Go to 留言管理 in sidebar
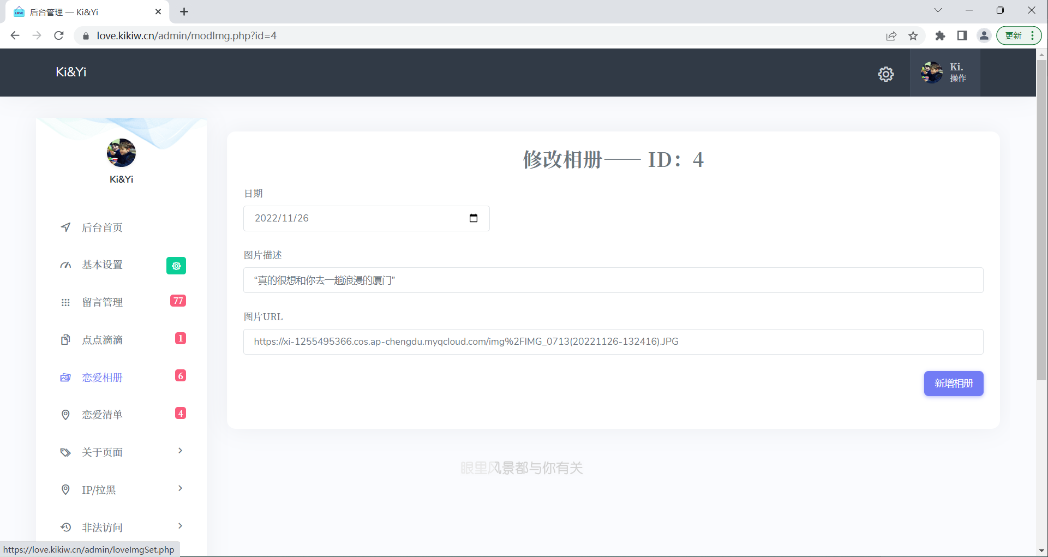 click(x=102, y=302)
